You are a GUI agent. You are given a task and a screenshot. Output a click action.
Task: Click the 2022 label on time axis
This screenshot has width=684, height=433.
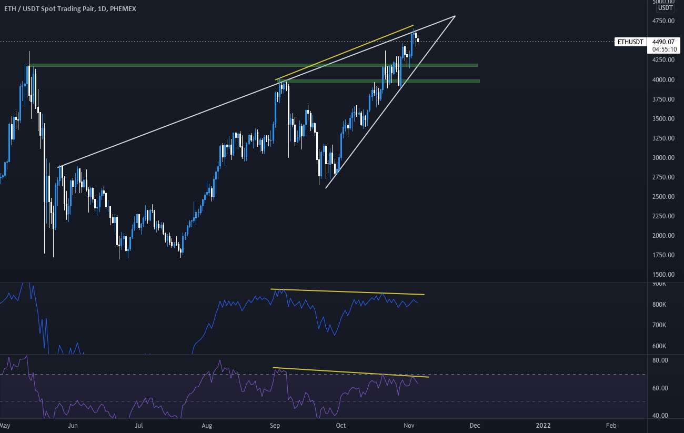point(542,425)
